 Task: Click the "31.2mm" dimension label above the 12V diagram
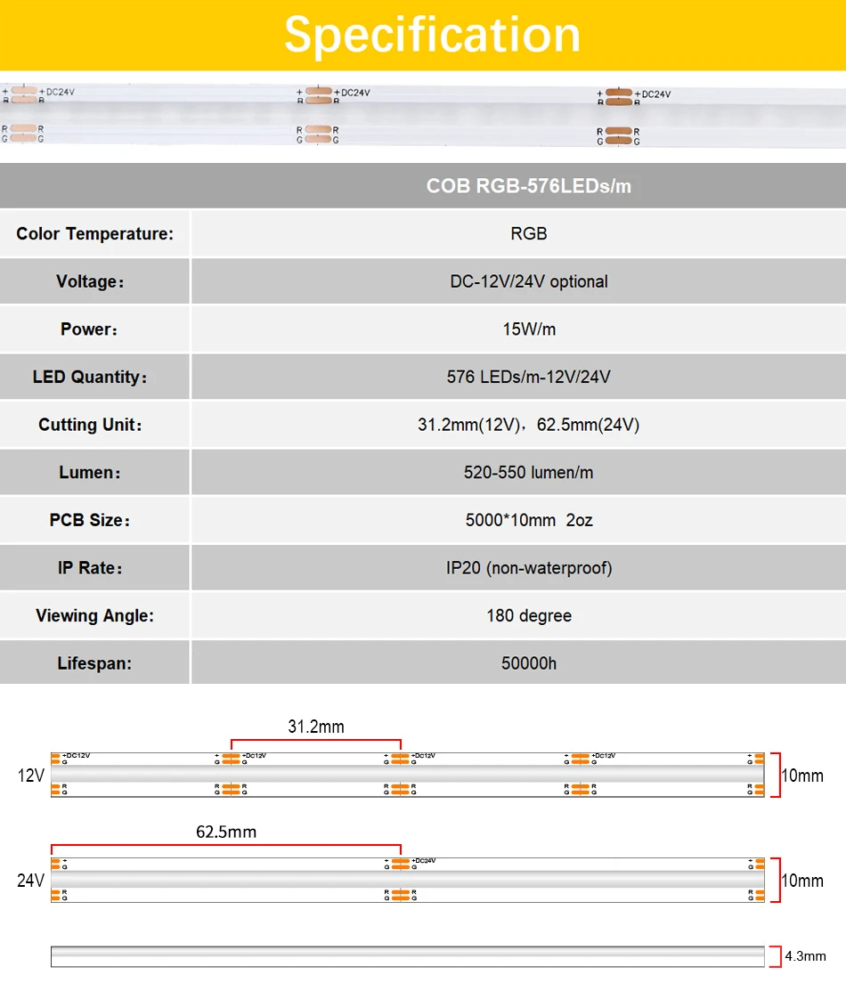(x=316, y=727)
